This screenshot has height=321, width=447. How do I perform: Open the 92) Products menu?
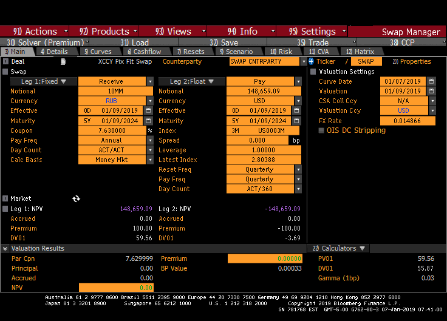click(104, 32)
